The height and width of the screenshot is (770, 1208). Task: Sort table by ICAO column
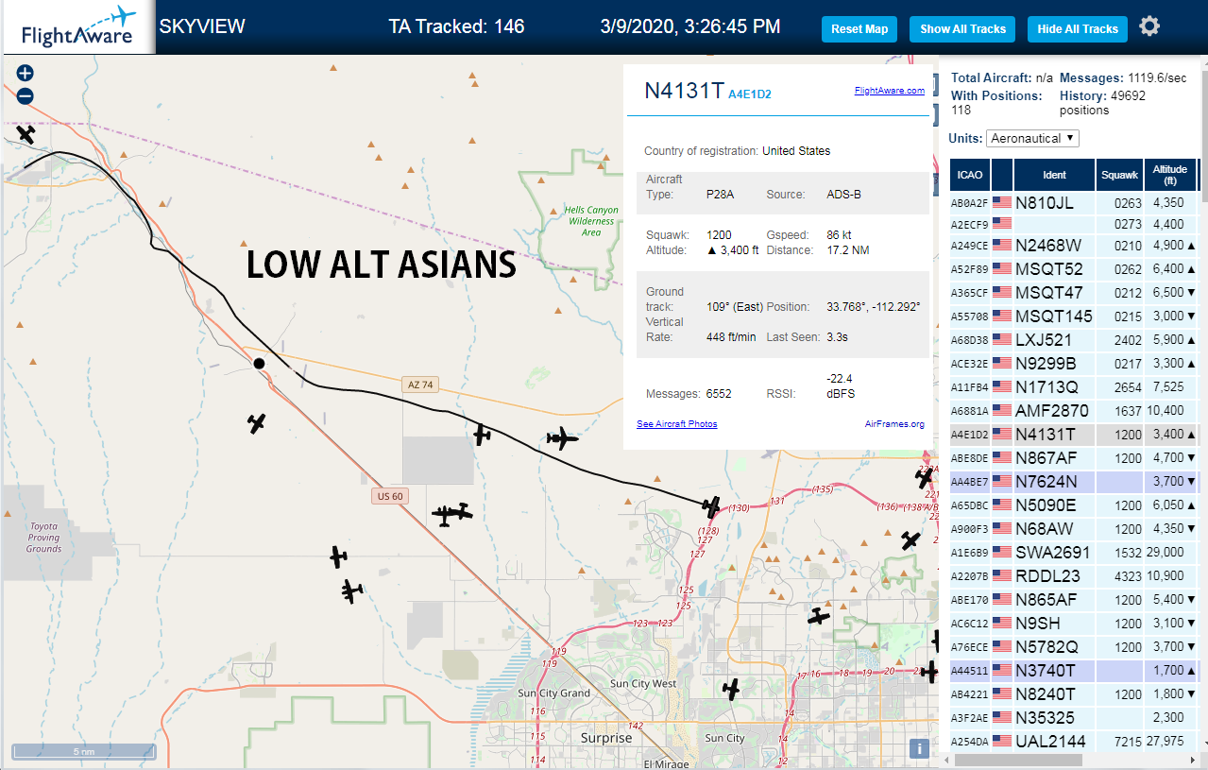coord(969,175)
